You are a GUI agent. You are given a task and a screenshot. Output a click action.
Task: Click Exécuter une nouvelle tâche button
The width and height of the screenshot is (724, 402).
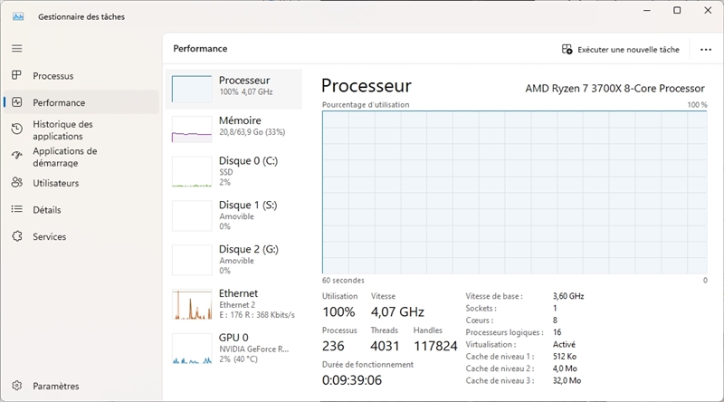click(x=621, y=49)
